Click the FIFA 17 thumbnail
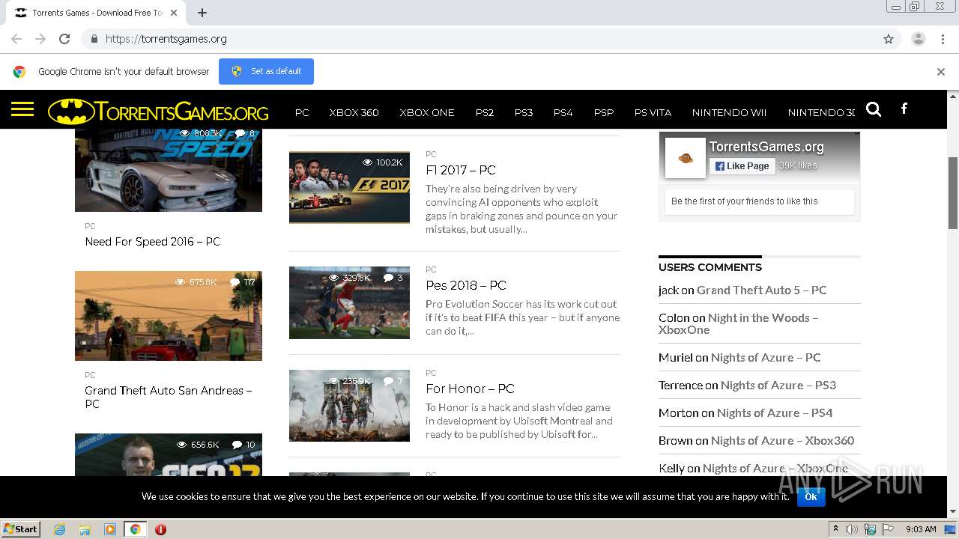The height and width of the screenshot is (539, 959). click(x=169, y=454)
